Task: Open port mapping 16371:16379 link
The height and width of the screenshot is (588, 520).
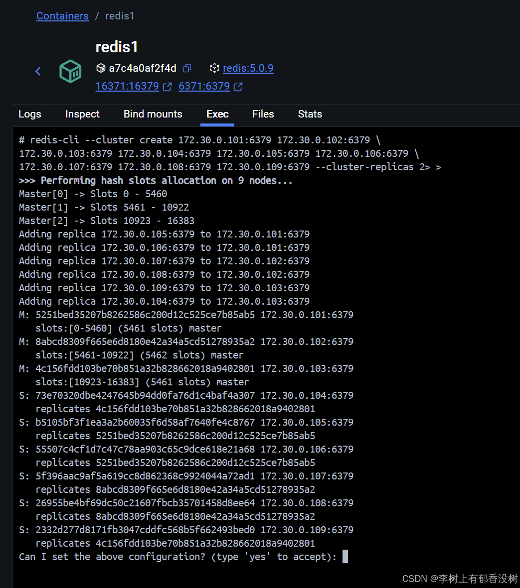Action: coord(127,86)
